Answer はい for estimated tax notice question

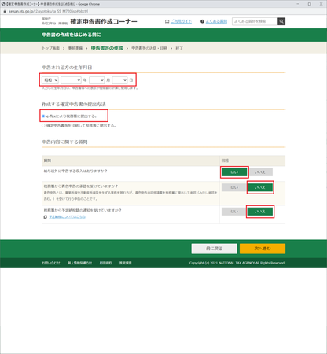coord(234,212)
